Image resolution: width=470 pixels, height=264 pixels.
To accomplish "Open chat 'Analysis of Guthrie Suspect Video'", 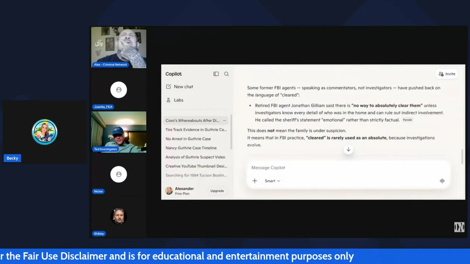I will click(195, 157).
